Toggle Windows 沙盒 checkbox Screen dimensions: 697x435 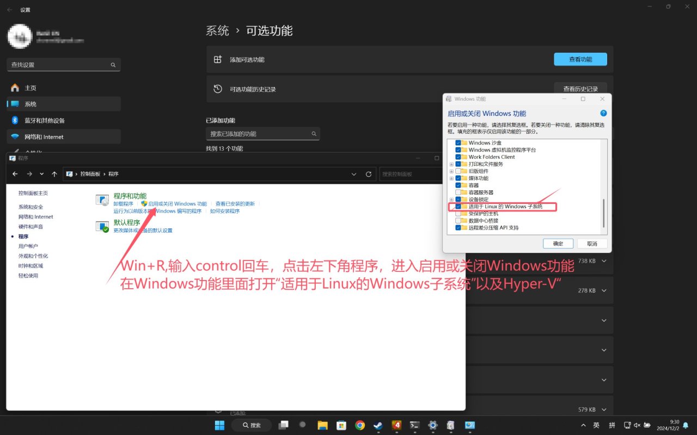click(x=458, y=143)
